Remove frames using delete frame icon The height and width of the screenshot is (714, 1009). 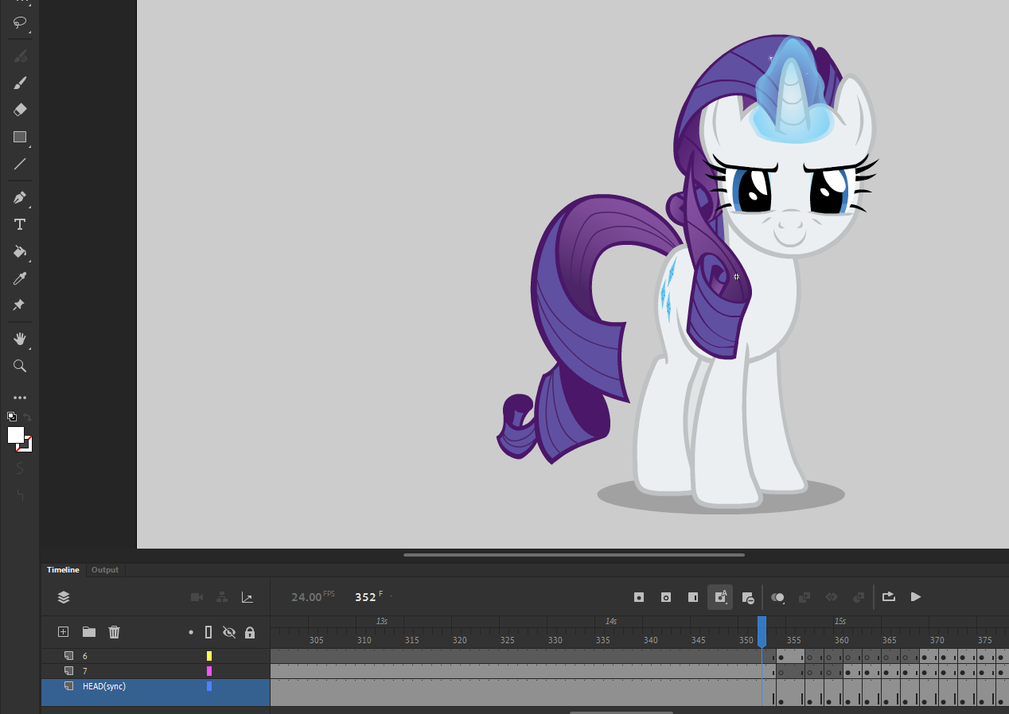(x=747, y=597)
